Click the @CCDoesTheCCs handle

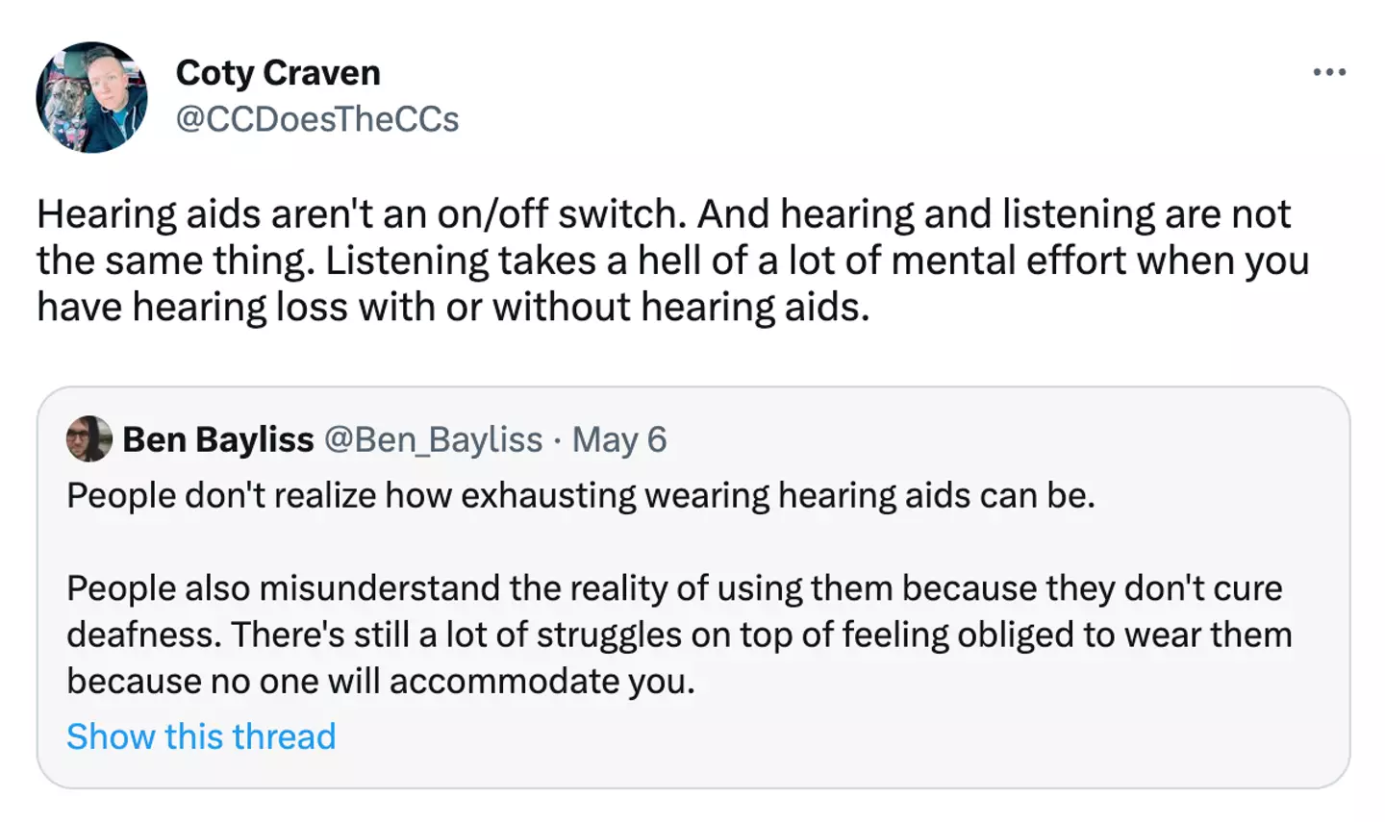click(x=317, y=119)
